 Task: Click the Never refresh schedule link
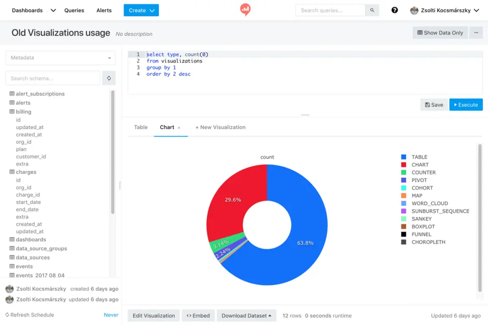pyautogui.click(x=111, y=315)
